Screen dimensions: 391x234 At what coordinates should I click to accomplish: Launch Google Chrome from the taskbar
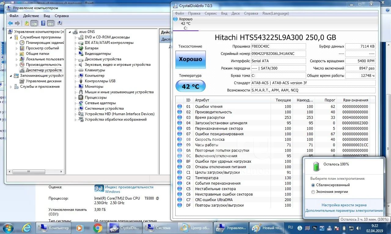(98, 228)
